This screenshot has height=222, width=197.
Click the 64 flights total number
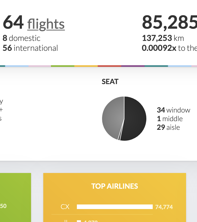13,23
